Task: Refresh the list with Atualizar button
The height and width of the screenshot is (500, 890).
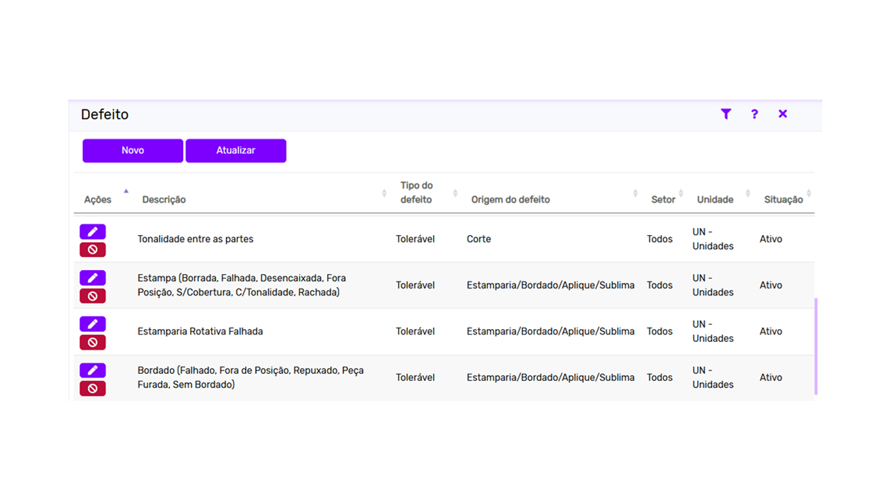Action: pos(236,150)
